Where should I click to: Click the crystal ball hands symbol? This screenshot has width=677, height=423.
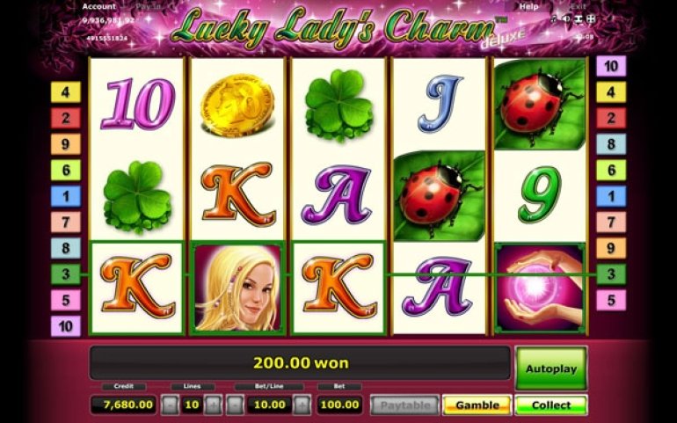pyautogui.click(x=540, y=288)
